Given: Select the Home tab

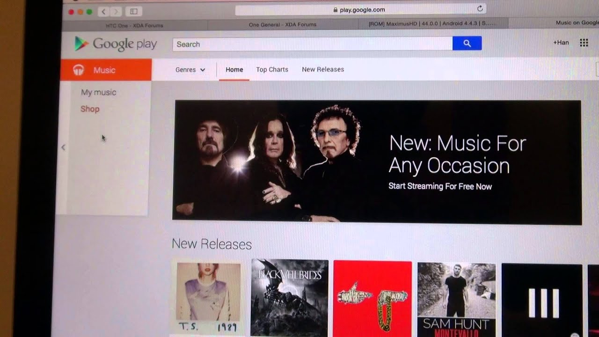Looking at the screenshot, I should tap(234, 69).
